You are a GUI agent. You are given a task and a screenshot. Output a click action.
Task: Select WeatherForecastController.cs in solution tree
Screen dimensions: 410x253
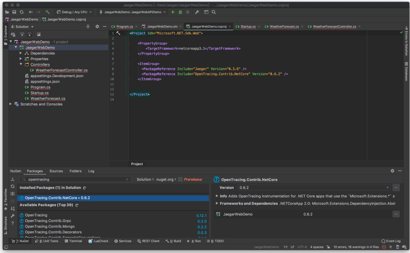[x=61, y=70]
